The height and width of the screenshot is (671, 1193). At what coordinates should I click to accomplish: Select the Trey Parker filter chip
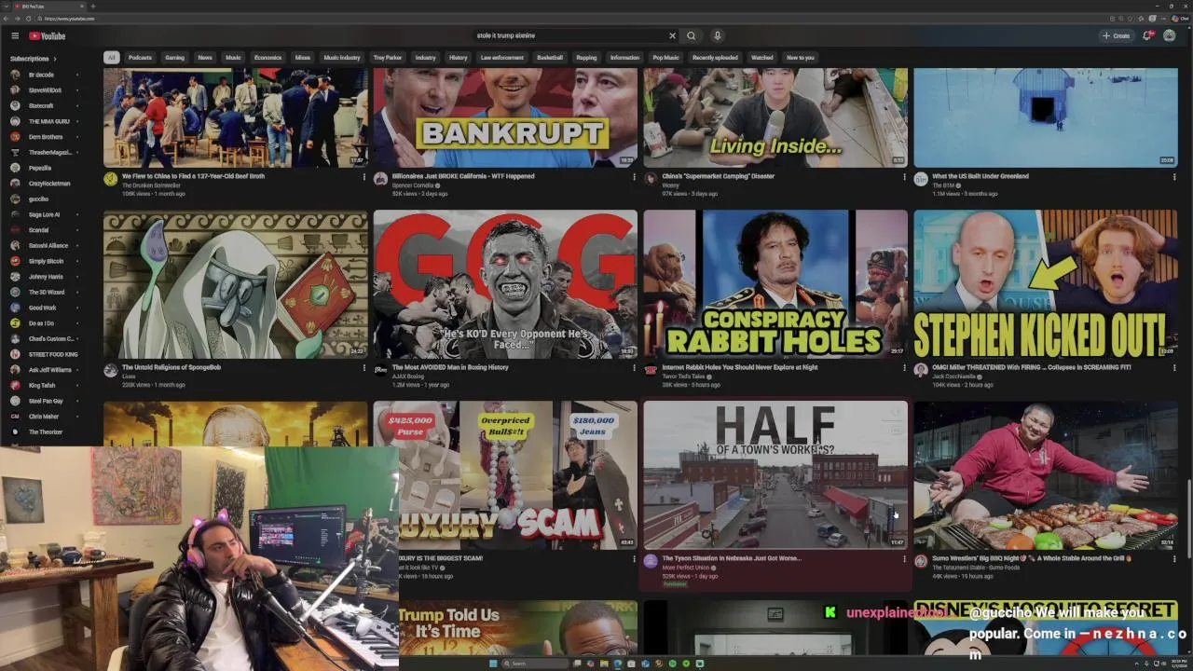pyautogui.click(x=388, y=58)
